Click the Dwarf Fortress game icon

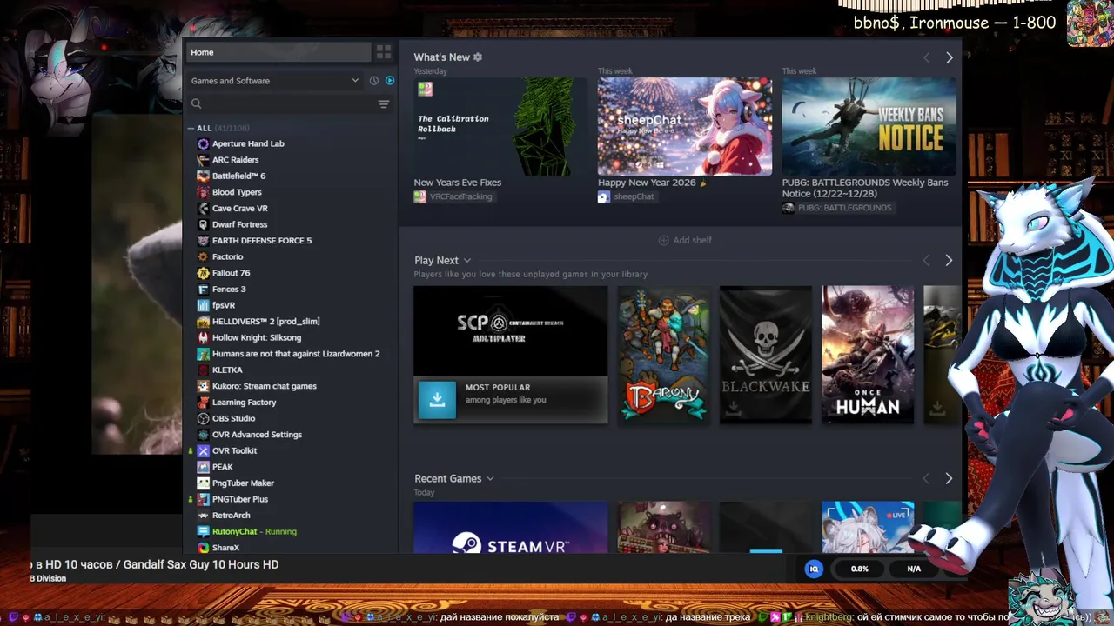[203, 224]
